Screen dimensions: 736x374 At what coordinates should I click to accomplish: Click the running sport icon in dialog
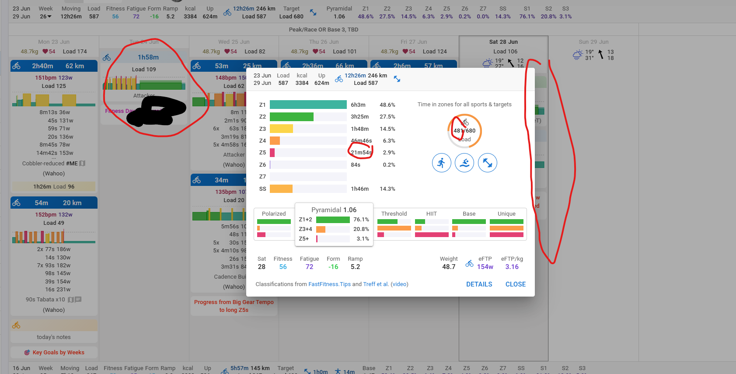[441, 163]
